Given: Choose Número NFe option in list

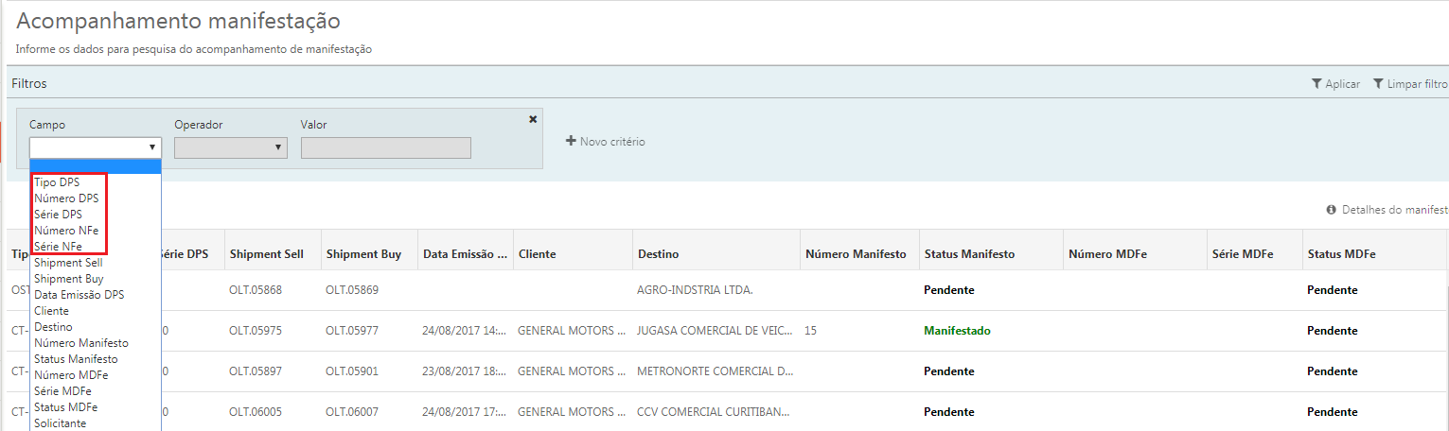Looking at the screenshot, I should (x=66, y=231).
